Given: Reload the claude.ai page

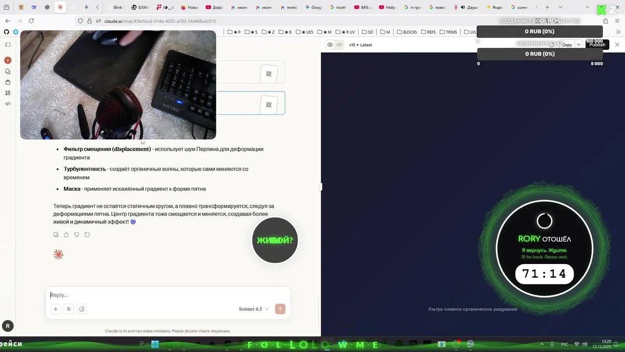Looking at the screenshot, I should click(31, 21).
